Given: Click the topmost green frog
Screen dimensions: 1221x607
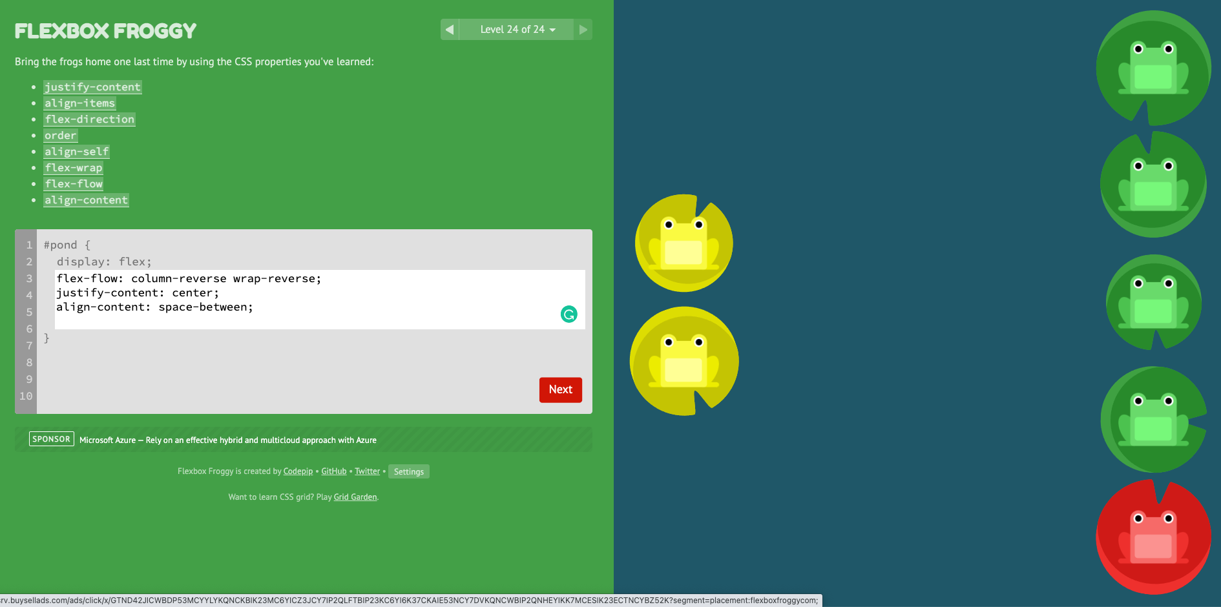Looking at the screenshot, I should pos(1153,67).
